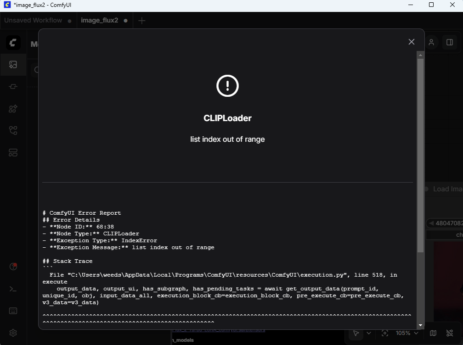Click the 'v3_data=v3_data)' line

coord(71,302)
